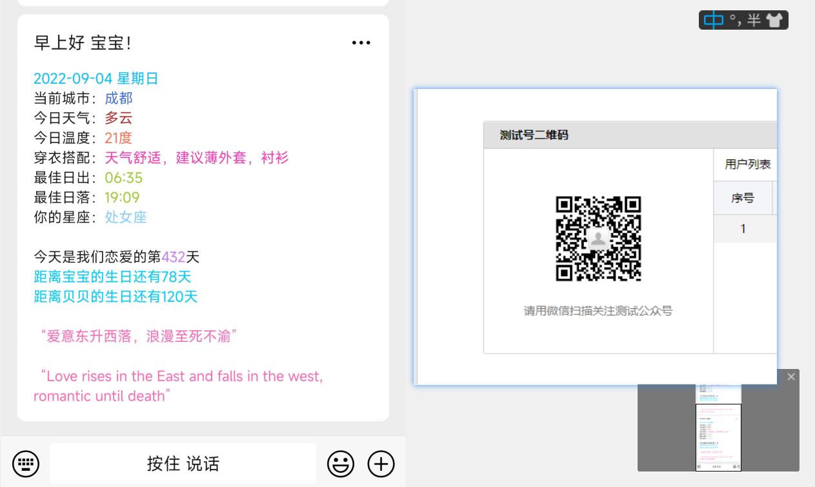Click the greeting 早上好 宝宝!
815x487 pixels.
[x=83, y=43]
